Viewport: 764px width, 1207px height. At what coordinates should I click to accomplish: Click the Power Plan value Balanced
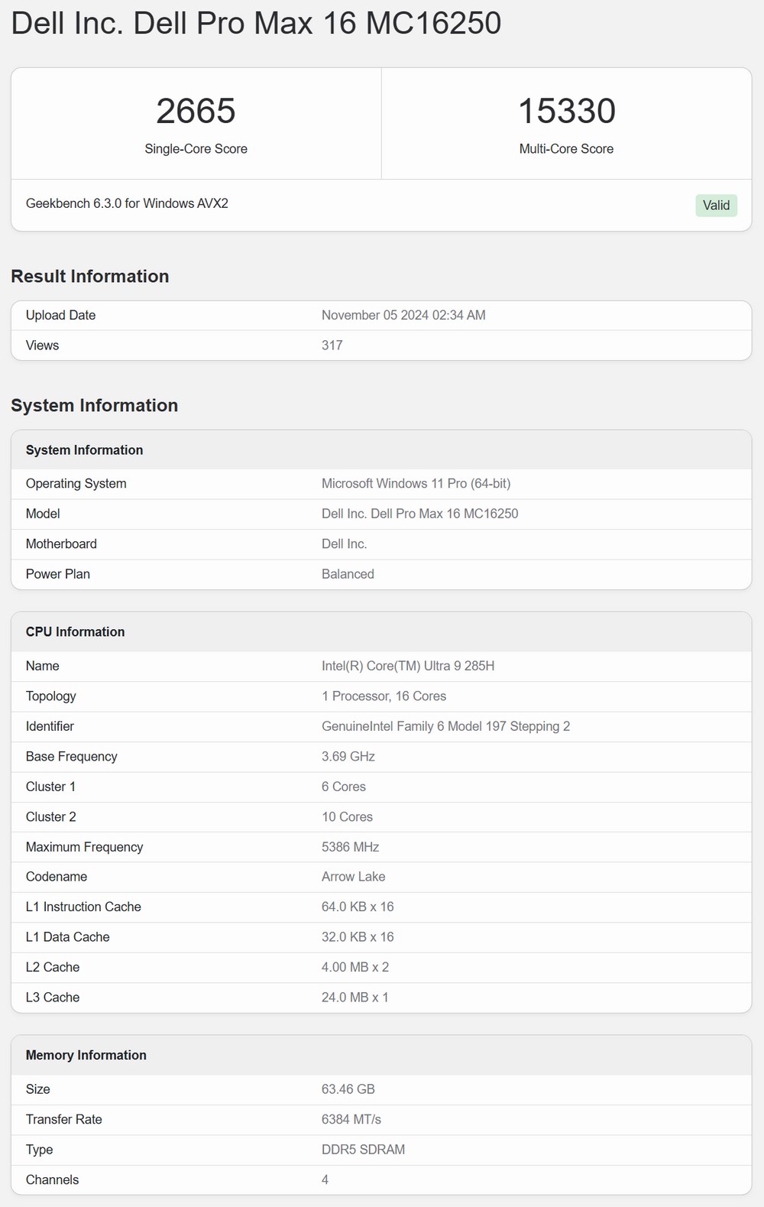click(348, 574)
